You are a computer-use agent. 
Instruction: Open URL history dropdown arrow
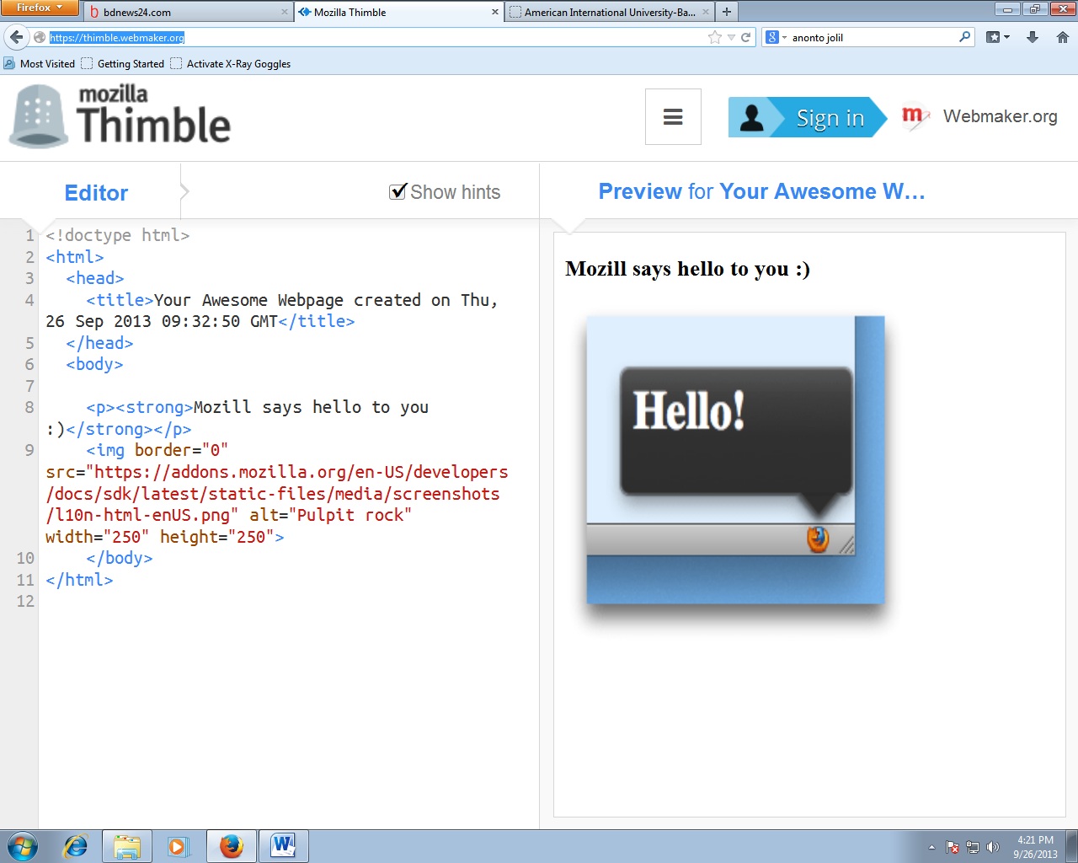(x=731, y=37)
